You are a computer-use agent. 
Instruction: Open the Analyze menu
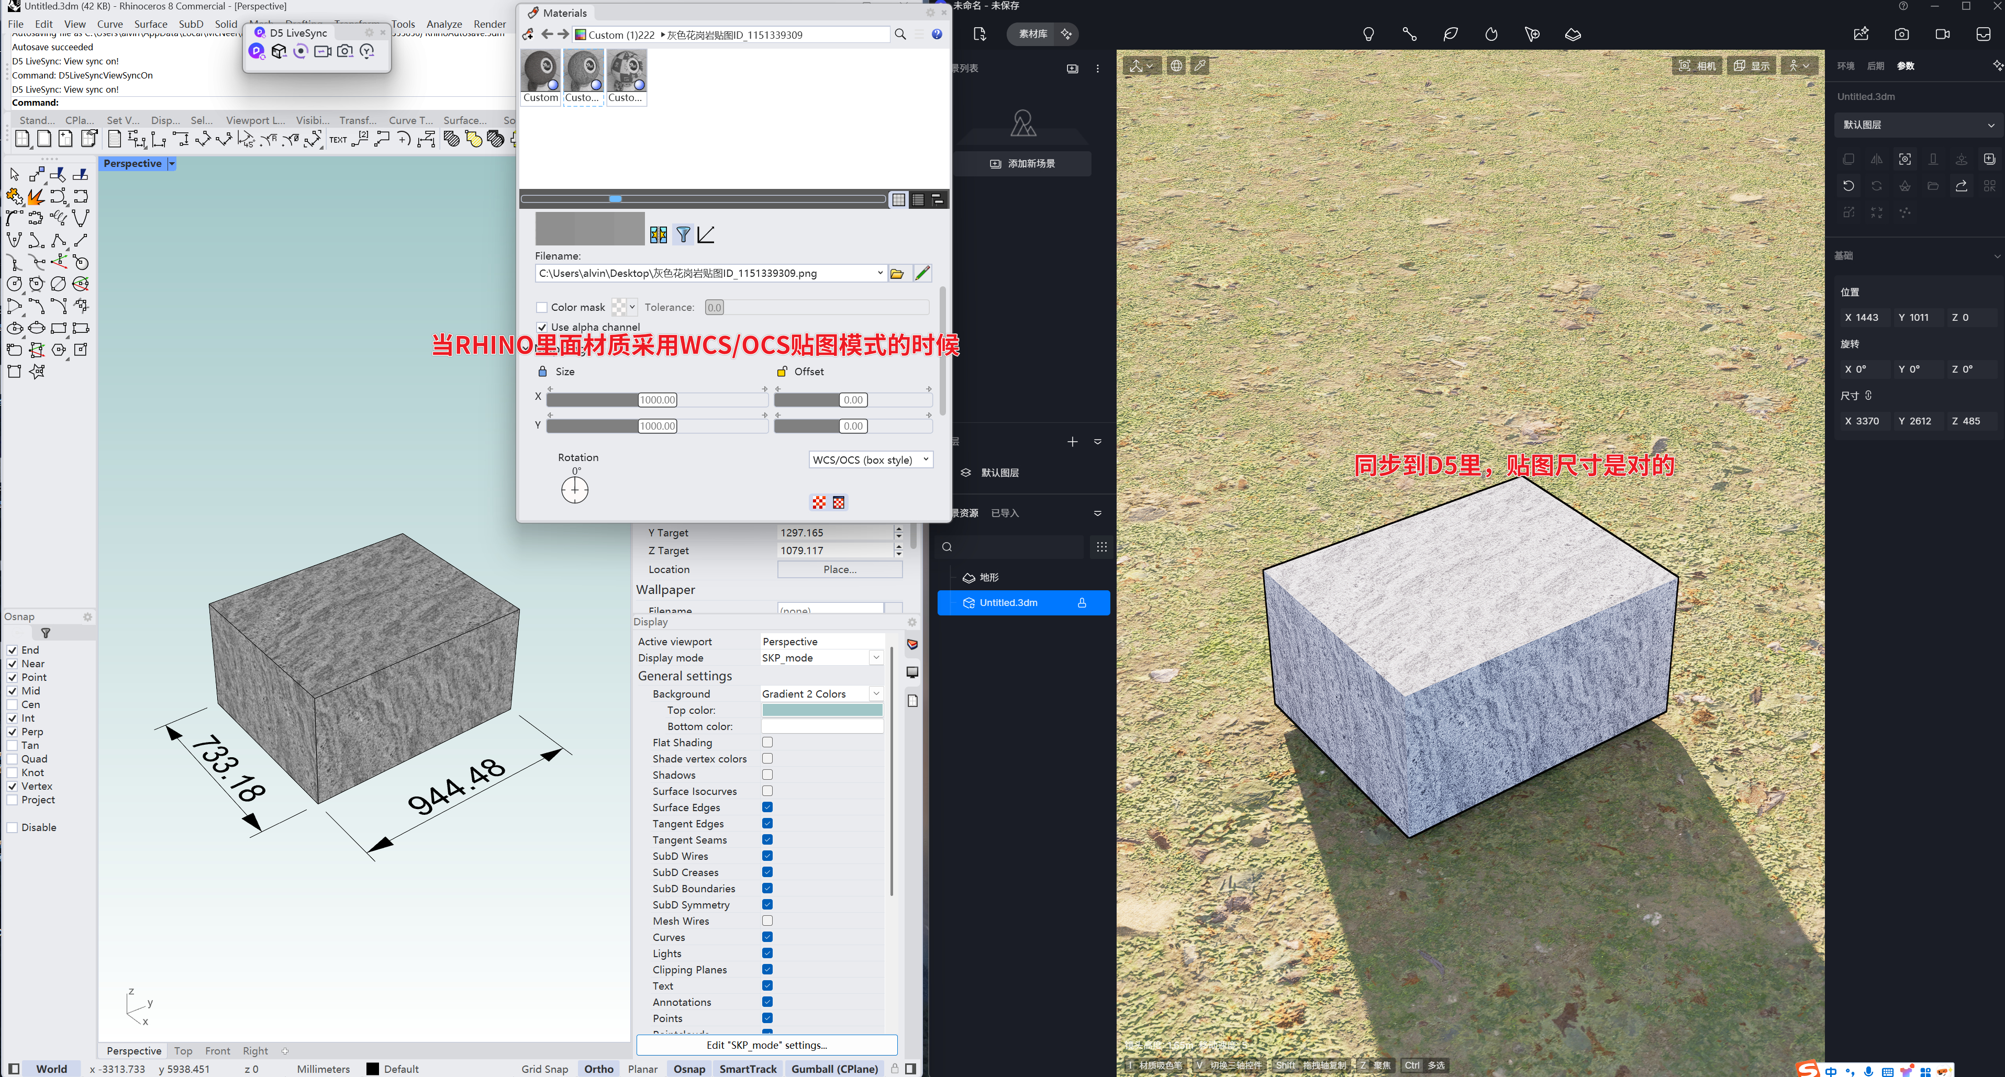[x=443, y=24]
